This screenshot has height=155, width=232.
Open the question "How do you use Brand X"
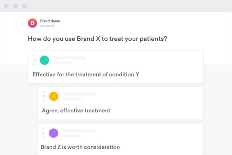pos(97,39)
